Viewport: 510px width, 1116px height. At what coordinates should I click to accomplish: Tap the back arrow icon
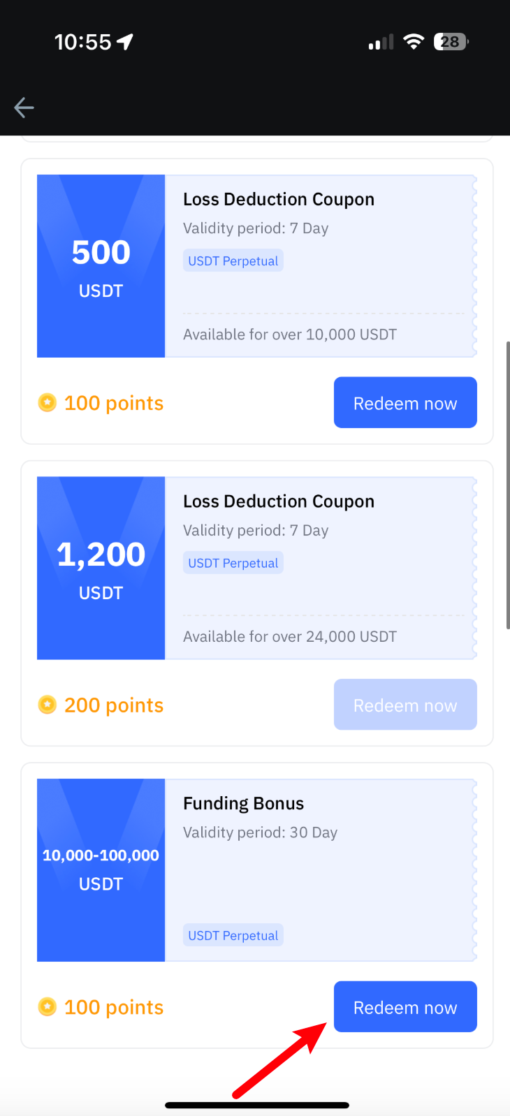point(24,108)
